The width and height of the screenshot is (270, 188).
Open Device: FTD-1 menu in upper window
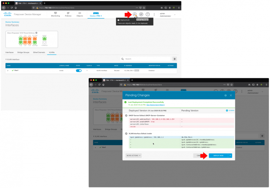click(96, 15)
